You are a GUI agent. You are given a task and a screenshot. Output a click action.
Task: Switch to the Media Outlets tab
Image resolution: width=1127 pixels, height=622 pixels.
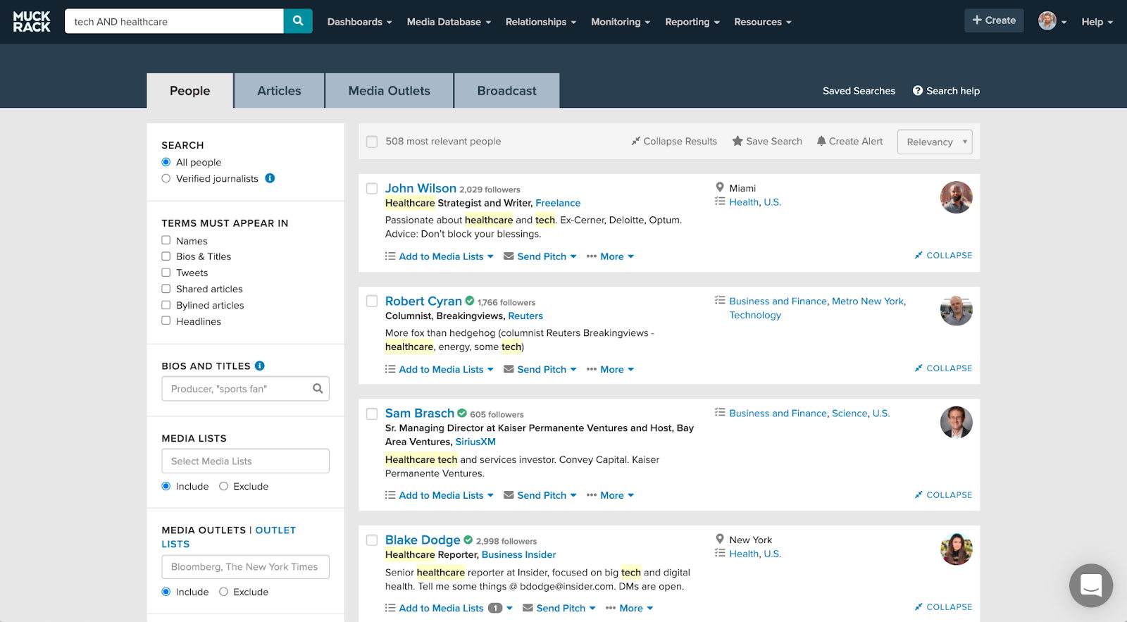tap(389, 91)
